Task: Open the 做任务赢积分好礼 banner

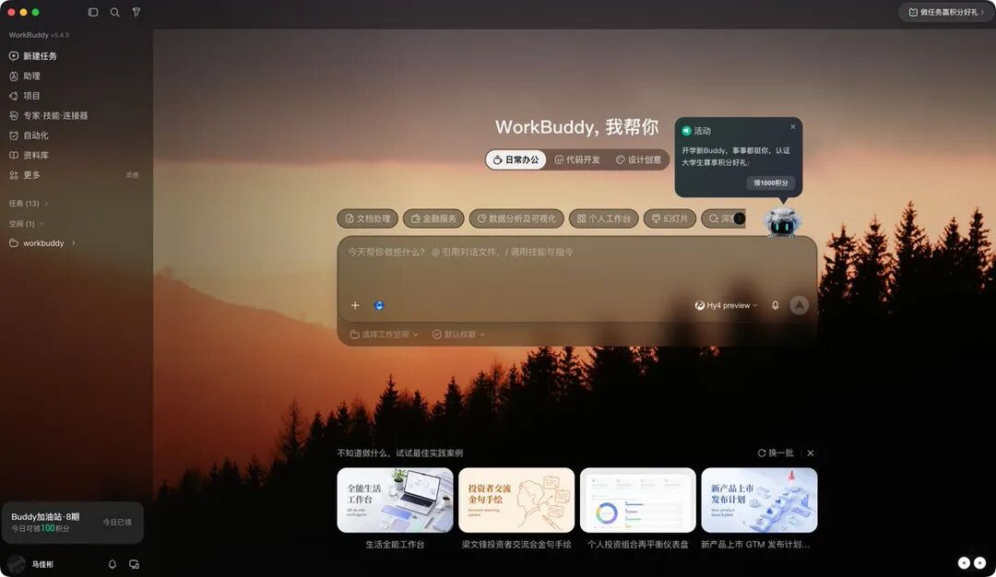Action: (946, 12)
